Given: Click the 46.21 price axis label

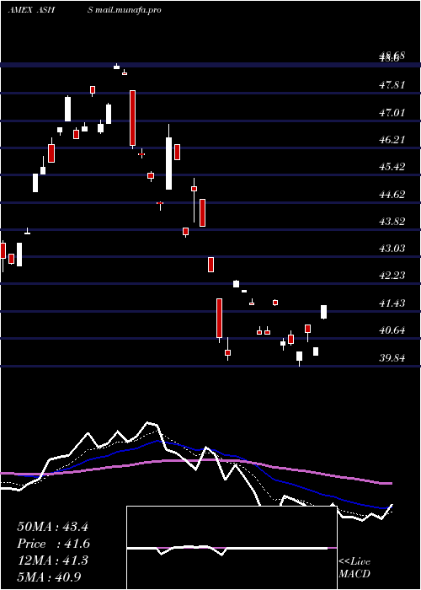Looking at the screenshot, I should 392,140.
